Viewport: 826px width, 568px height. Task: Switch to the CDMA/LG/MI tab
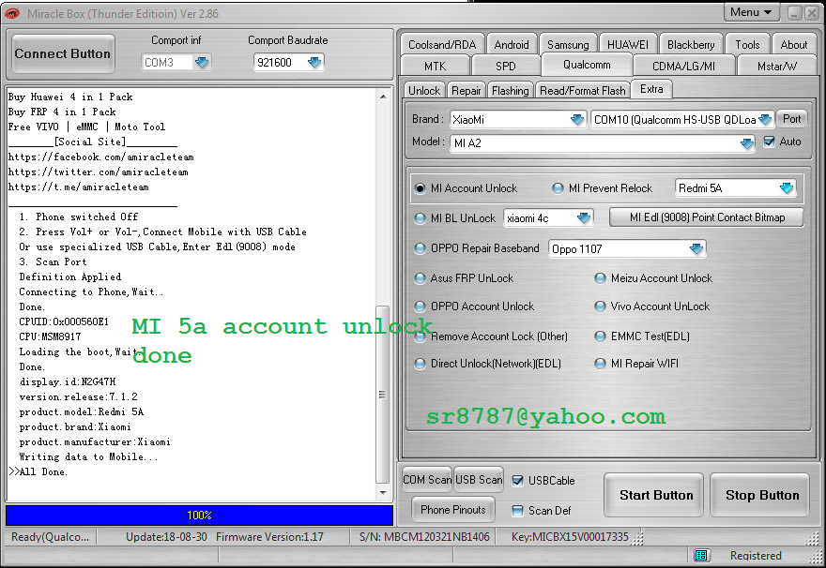(x=683, y=67)
